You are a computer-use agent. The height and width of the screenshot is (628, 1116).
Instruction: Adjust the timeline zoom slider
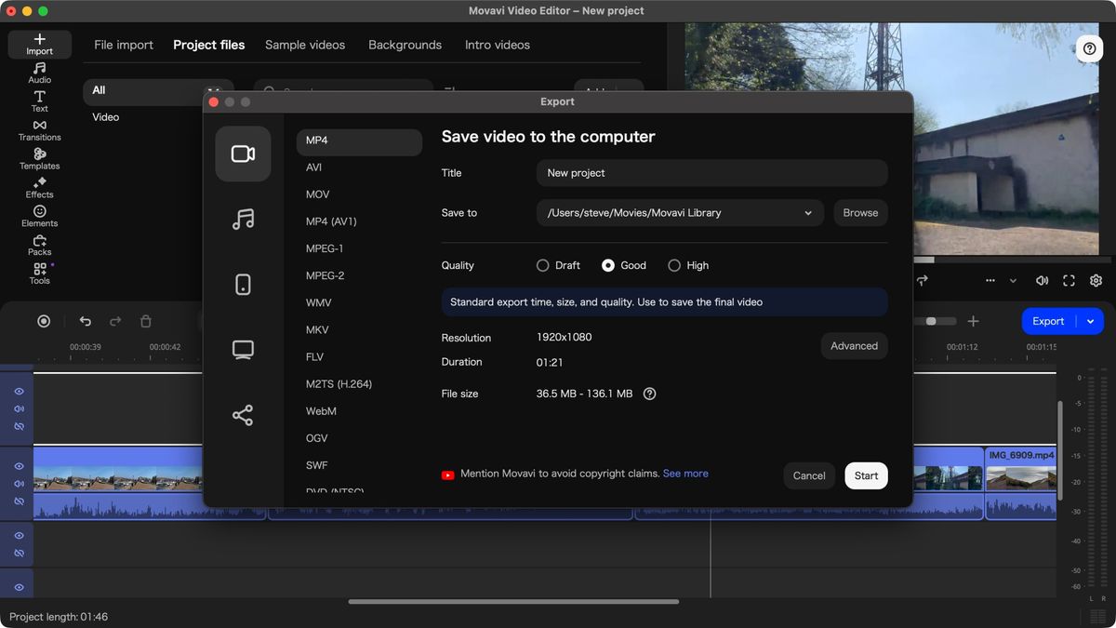(x=931, y=321)
